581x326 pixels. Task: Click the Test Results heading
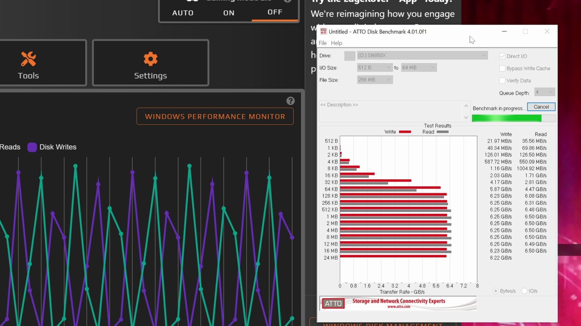coord(438,126)
